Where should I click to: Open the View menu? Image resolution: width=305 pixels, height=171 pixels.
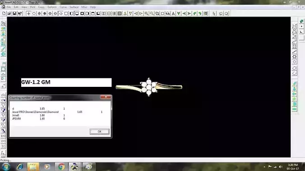[x=24, y=7]
